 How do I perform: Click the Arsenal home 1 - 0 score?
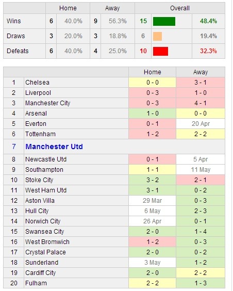pyautogui.click(x=153, y=114)
